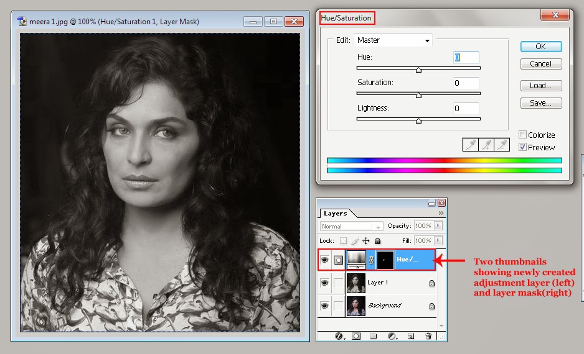Click the Saturation value input field
The image size is (584, 354).
pyautogui.click(x=466, y=83)
